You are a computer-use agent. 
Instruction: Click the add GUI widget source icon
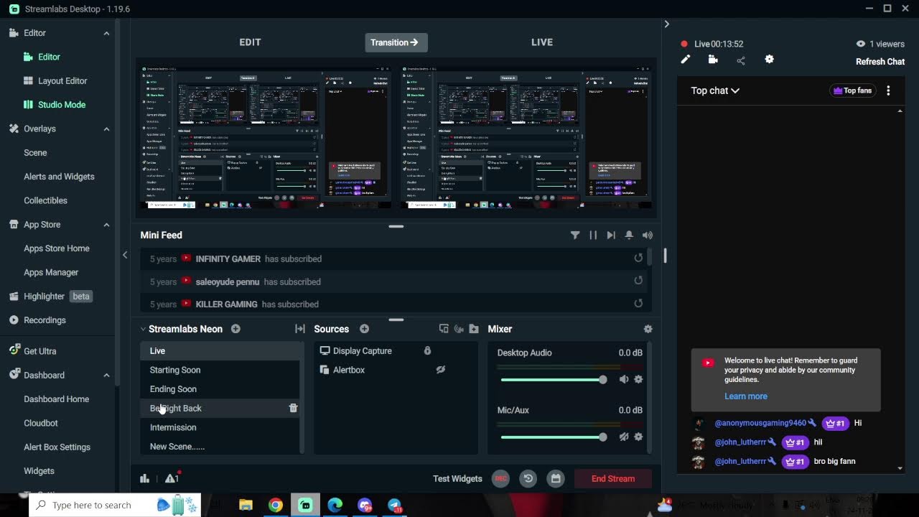pyautogui.click(x=443, y=329)
